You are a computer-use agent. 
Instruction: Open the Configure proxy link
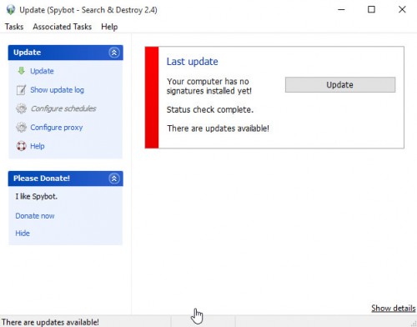click(57, 128)
